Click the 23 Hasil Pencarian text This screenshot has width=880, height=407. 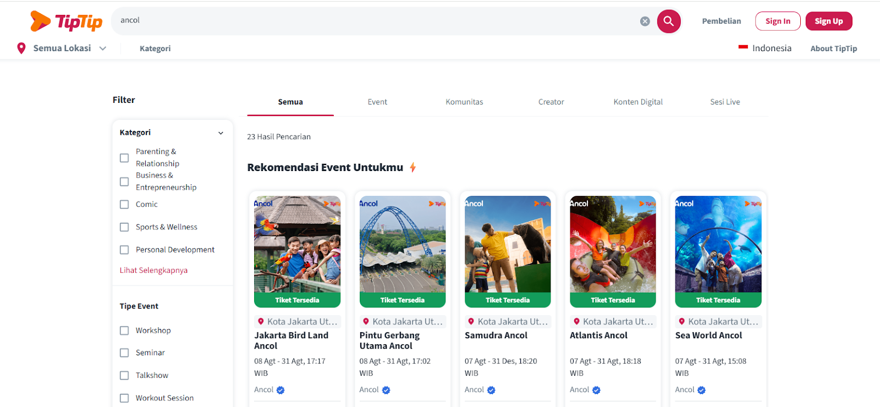pos(279,137)
